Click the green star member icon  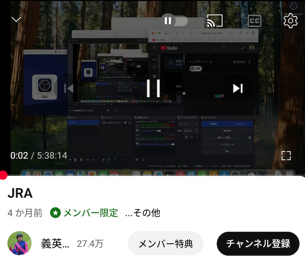(55, 213)
